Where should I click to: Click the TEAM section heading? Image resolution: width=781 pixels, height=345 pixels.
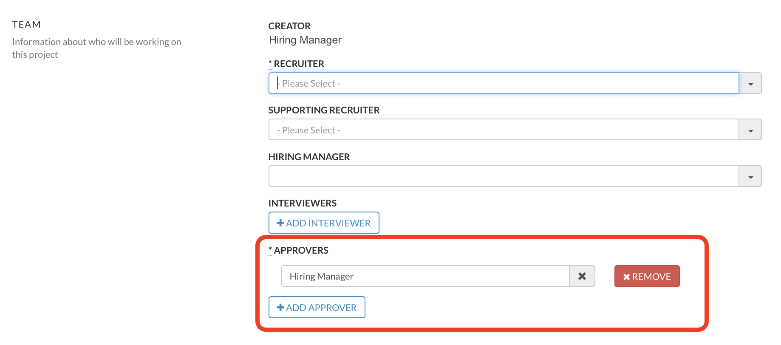pos(26,24)
